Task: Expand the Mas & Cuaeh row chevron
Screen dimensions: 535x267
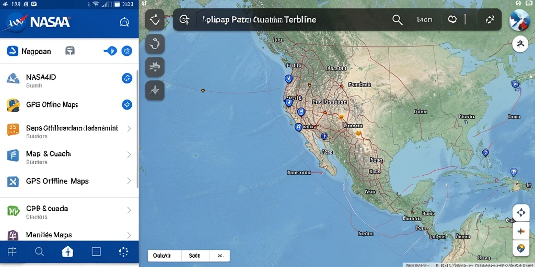Action: click(129, 154)
